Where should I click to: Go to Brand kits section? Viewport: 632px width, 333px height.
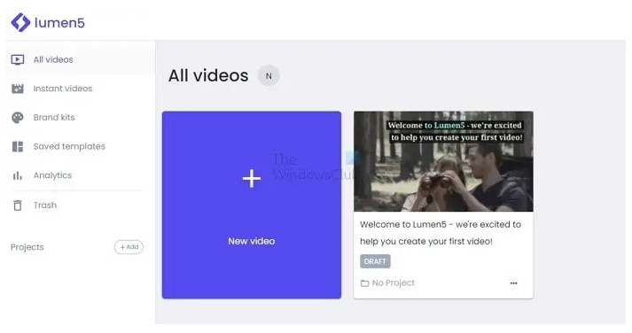54,118
